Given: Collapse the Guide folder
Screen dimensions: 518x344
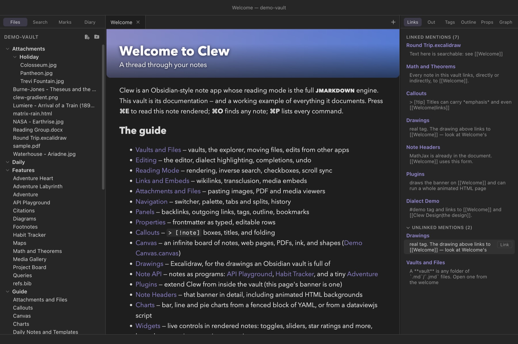Looking at the screenshot, I should (7, 292).
